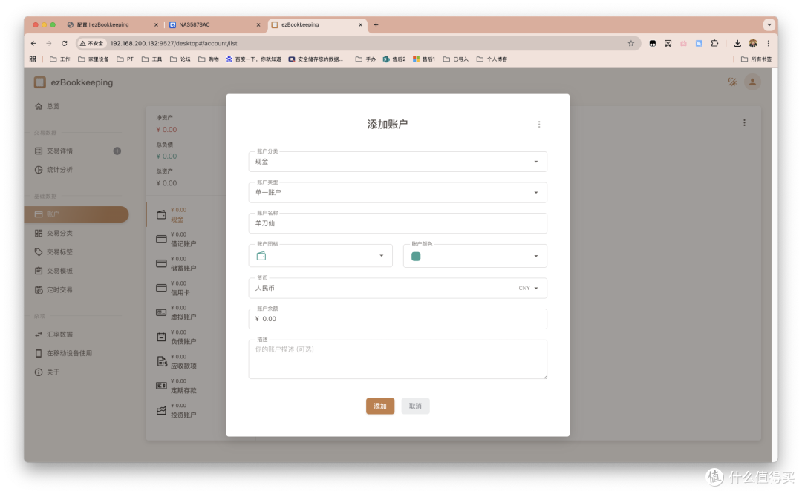Open browser extensions puzzle icon
The width and height of the screenshot is (802, 494).
(714, 44)
